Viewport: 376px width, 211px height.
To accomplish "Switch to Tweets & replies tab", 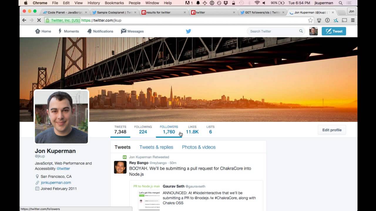I will 156,147.
